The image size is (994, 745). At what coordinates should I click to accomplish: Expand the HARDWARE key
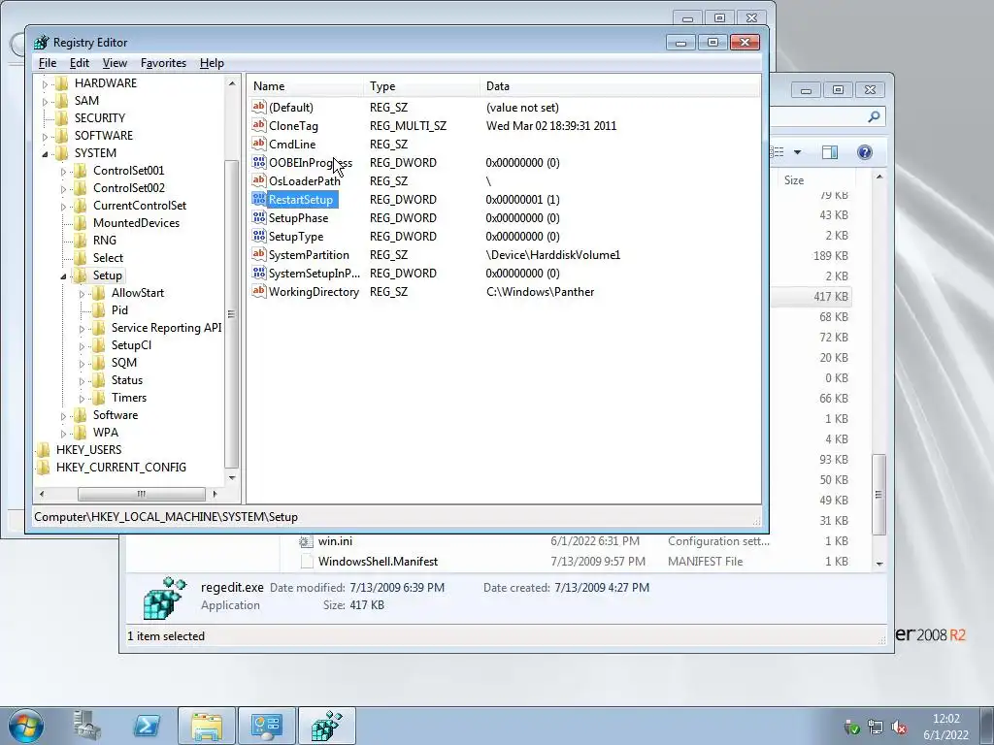point(45,83)
